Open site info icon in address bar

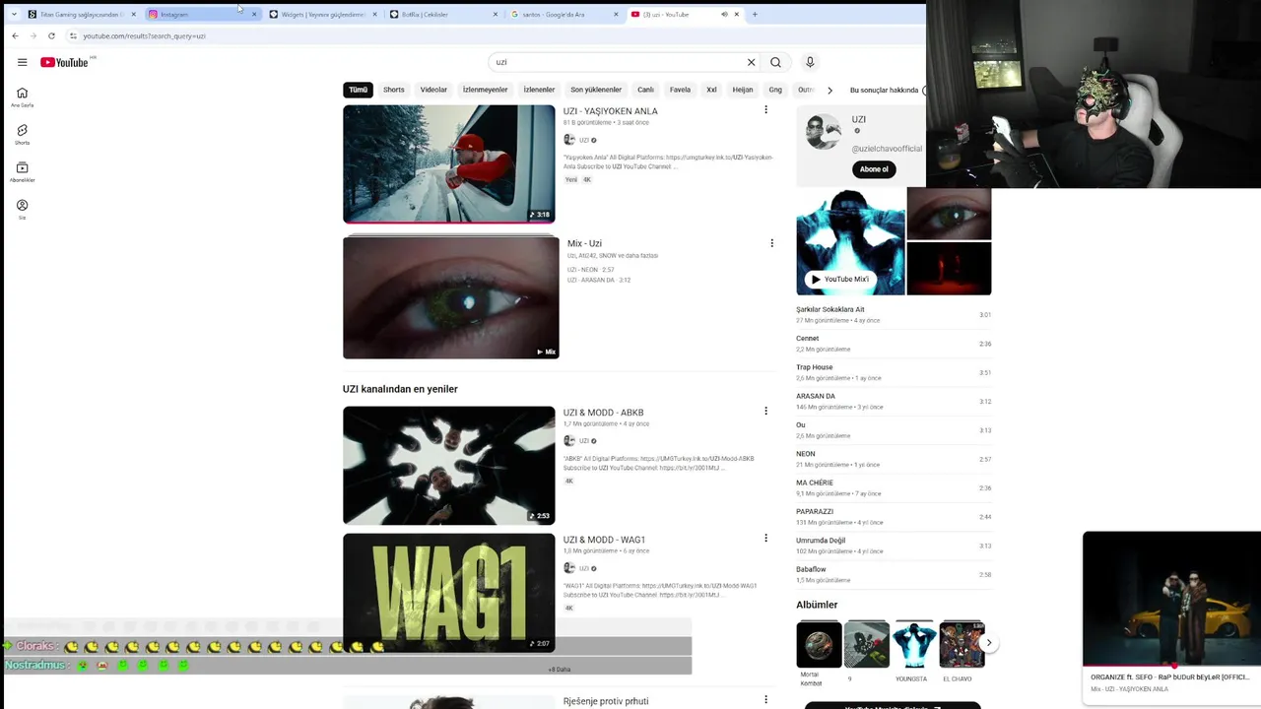[x=73, y=35]
